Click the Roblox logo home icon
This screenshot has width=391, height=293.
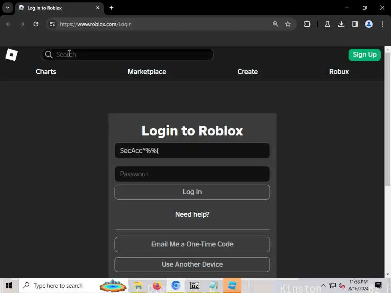click(x=11, y=55)
